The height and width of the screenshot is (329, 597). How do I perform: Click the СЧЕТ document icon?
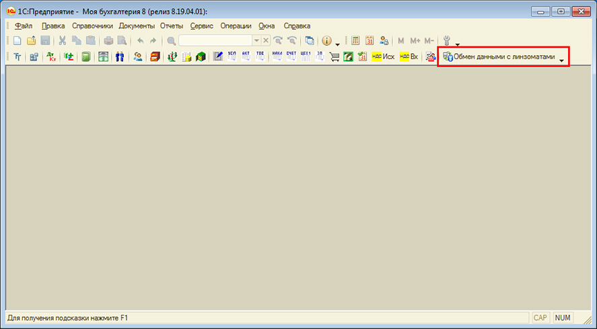click(291, 57)
